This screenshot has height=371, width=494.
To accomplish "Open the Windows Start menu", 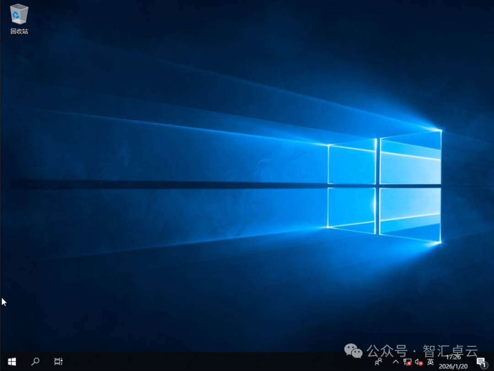I will coord(12,362).
